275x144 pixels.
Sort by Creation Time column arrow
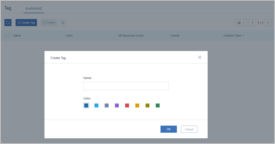click(x=243, y=35)
